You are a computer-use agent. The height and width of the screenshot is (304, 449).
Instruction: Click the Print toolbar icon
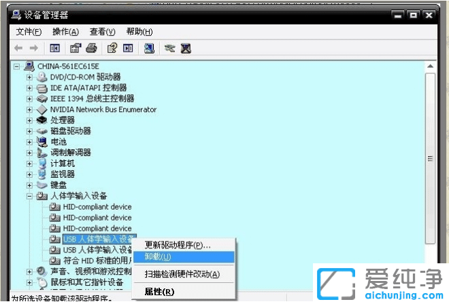pos(91,48)
